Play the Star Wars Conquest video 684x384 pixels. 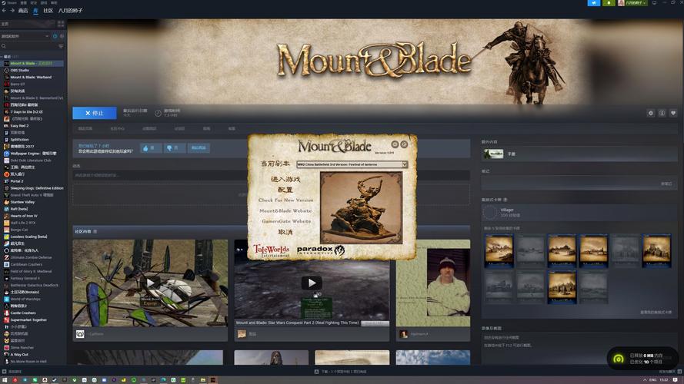point(312,283)
